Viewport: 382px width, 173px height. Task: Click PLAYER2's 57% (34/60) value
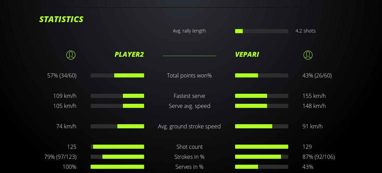62,75
